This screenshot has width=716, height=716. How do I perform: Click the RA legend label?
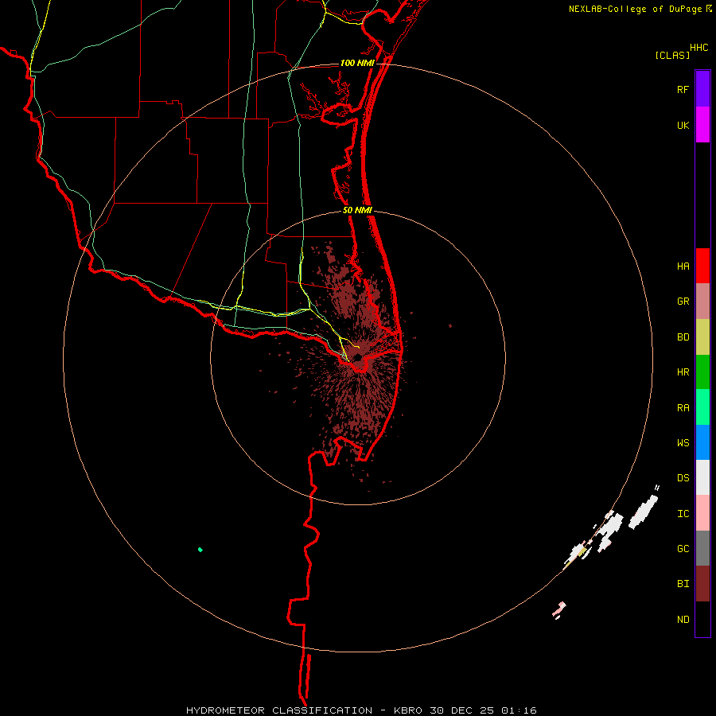coord(683,407)
